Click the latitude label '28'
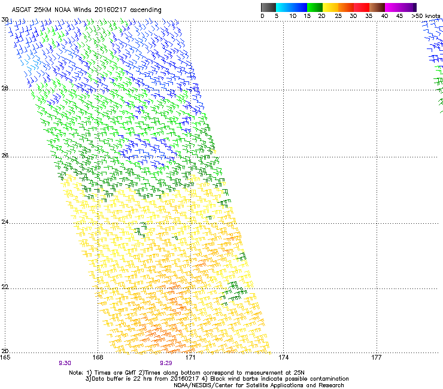This screenshot has height=389, width=443. click(5, 89)
